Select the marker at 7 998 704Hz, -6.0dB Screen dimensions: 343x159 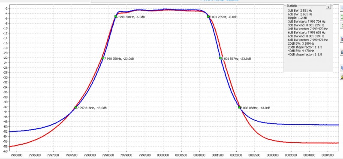(115, 16)
